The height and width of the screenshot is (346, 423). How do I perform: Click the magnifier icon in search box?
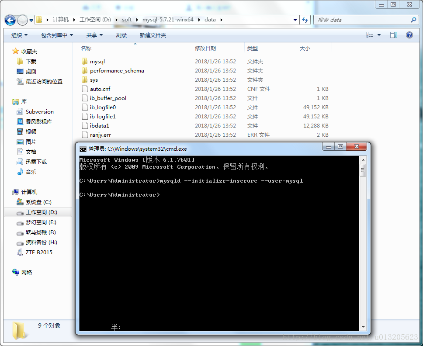(x=413, y=20)
